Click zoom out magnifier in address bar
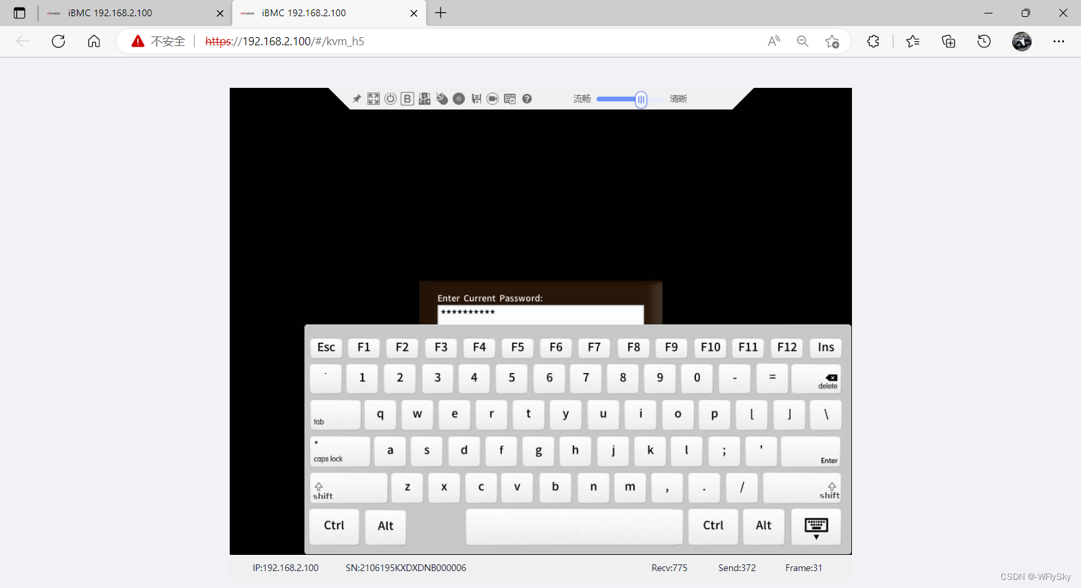The width and height of the screenshot is (1081, 588). [803, 41]
